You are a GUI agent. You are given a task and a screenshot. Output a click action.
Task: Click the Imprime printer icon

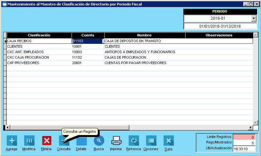[116, 141]
